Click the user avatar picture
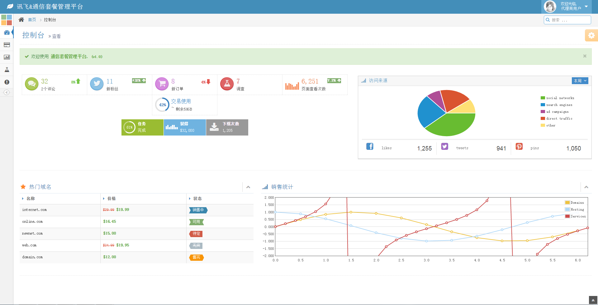The width and height of the screenshot is (598, 305). click(x=550, y=7)
